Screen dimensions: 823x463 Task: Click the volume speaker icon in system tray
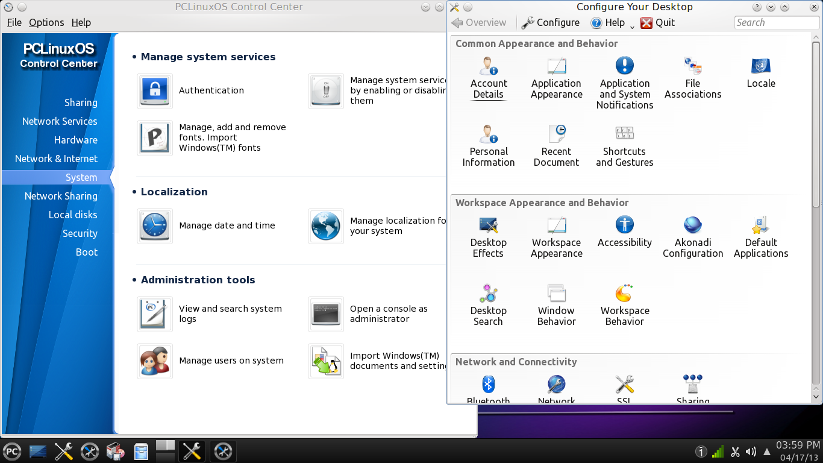point(751,452)
